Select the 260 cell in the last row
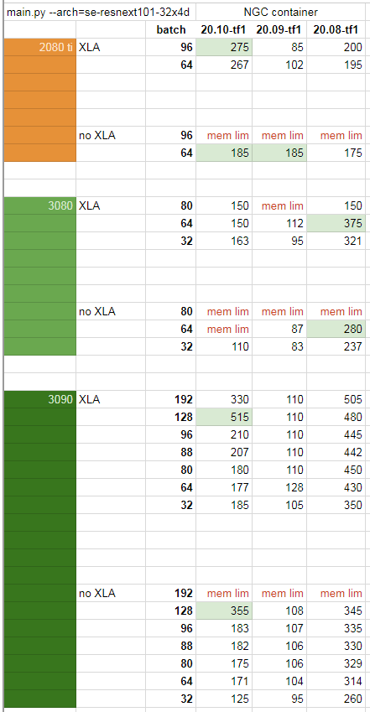The height and width of the screenshot is (712, 370). pyautogui.click(x=336, y=699)
